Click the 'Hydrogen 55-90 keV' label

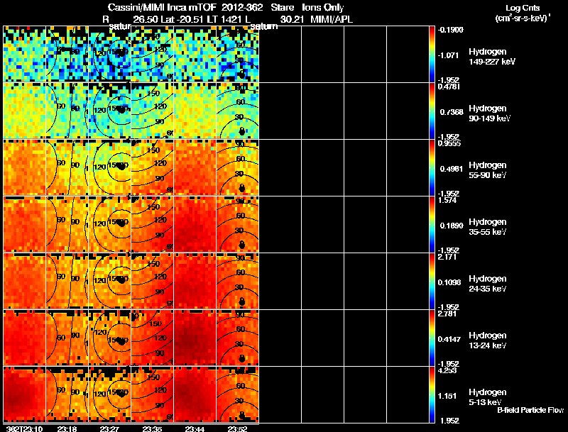coord(488,170)
